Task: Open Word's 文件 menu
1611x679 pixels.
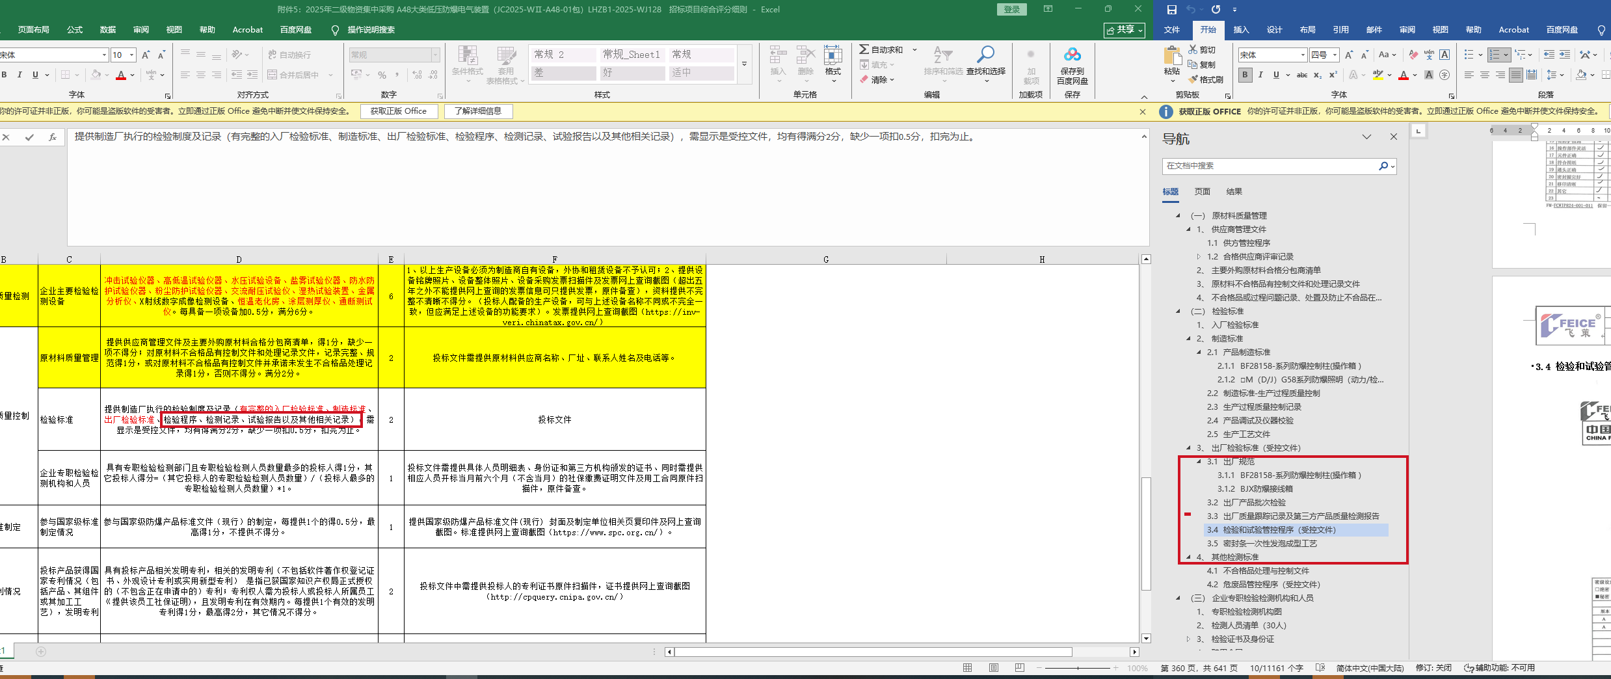Action: [x=1172, y=30]
